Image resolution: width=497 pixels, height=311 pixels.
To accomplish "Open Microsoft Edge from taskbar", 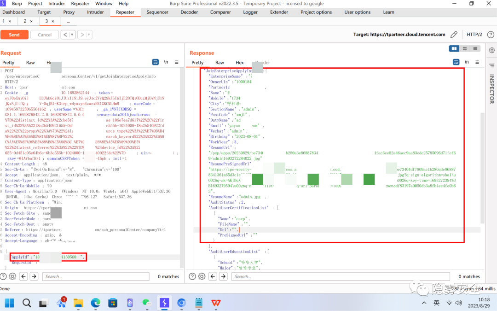I will coord(95,303).
